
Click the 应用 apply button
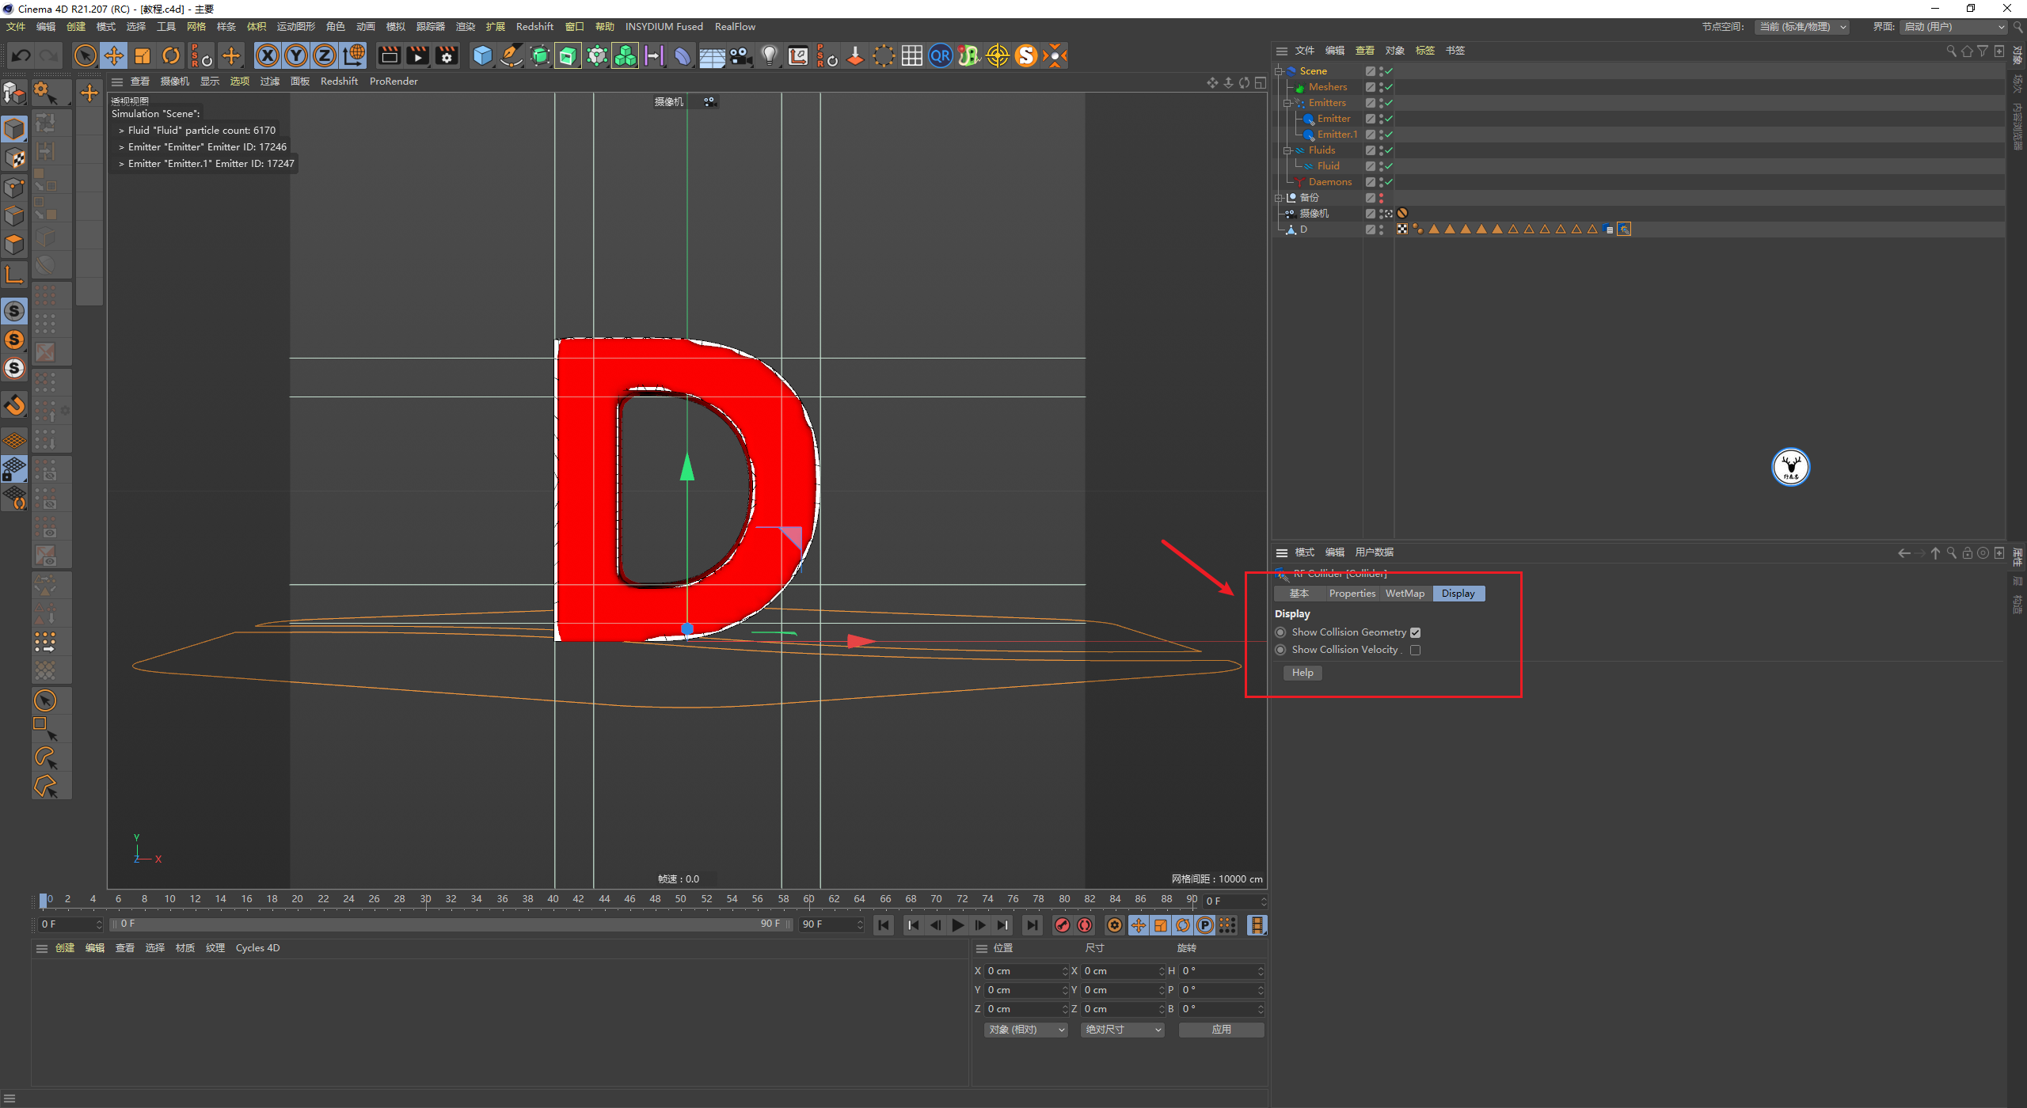pos(1220,1030)
